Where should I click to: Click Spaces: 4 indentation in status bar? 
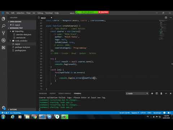point(135,113)
